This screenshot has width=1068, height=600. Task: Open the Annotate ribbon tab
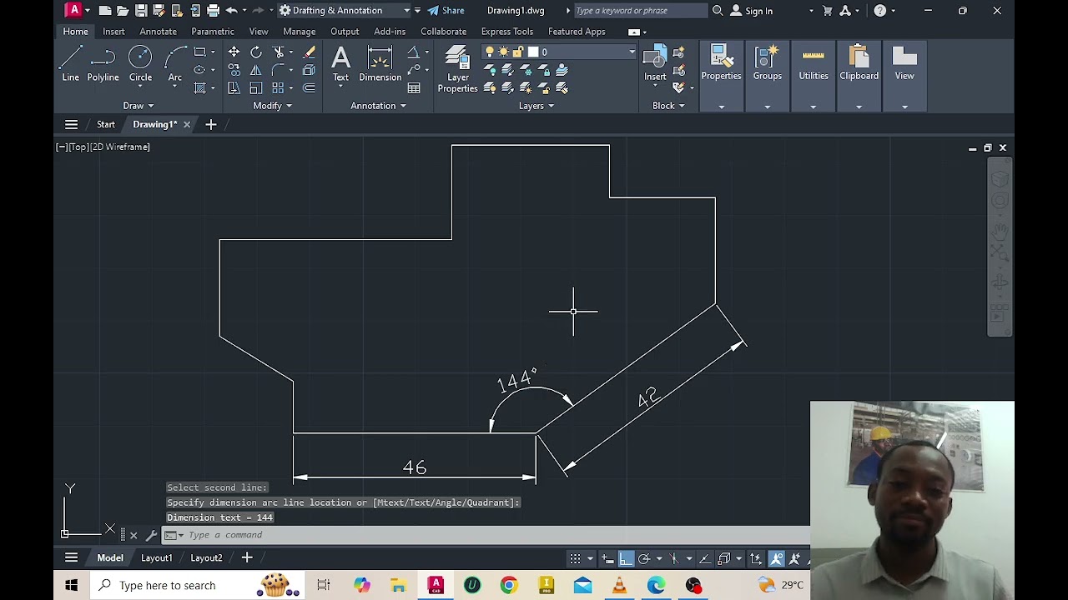158,32
